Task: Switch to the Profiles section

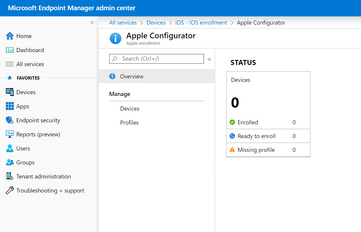Action: pyautogui.click(x=129, y=122)
